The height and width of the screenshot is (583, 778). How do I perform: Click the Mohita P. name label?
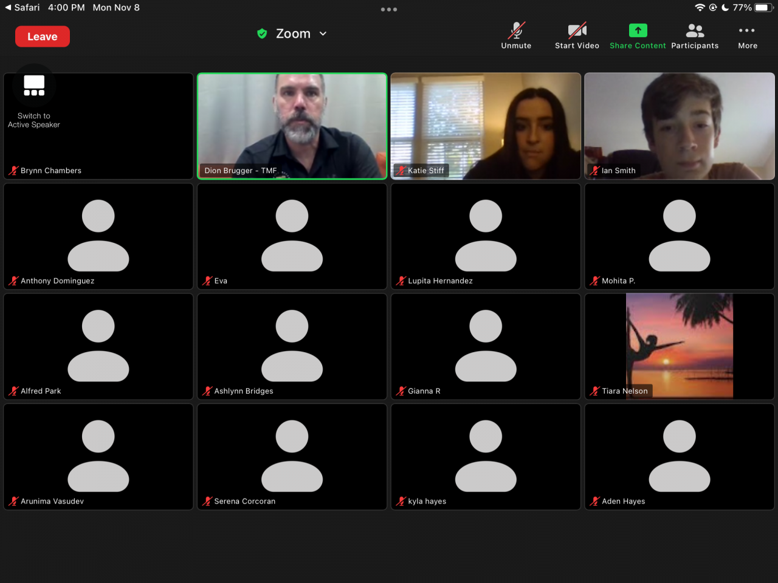[x=618, y=281]
